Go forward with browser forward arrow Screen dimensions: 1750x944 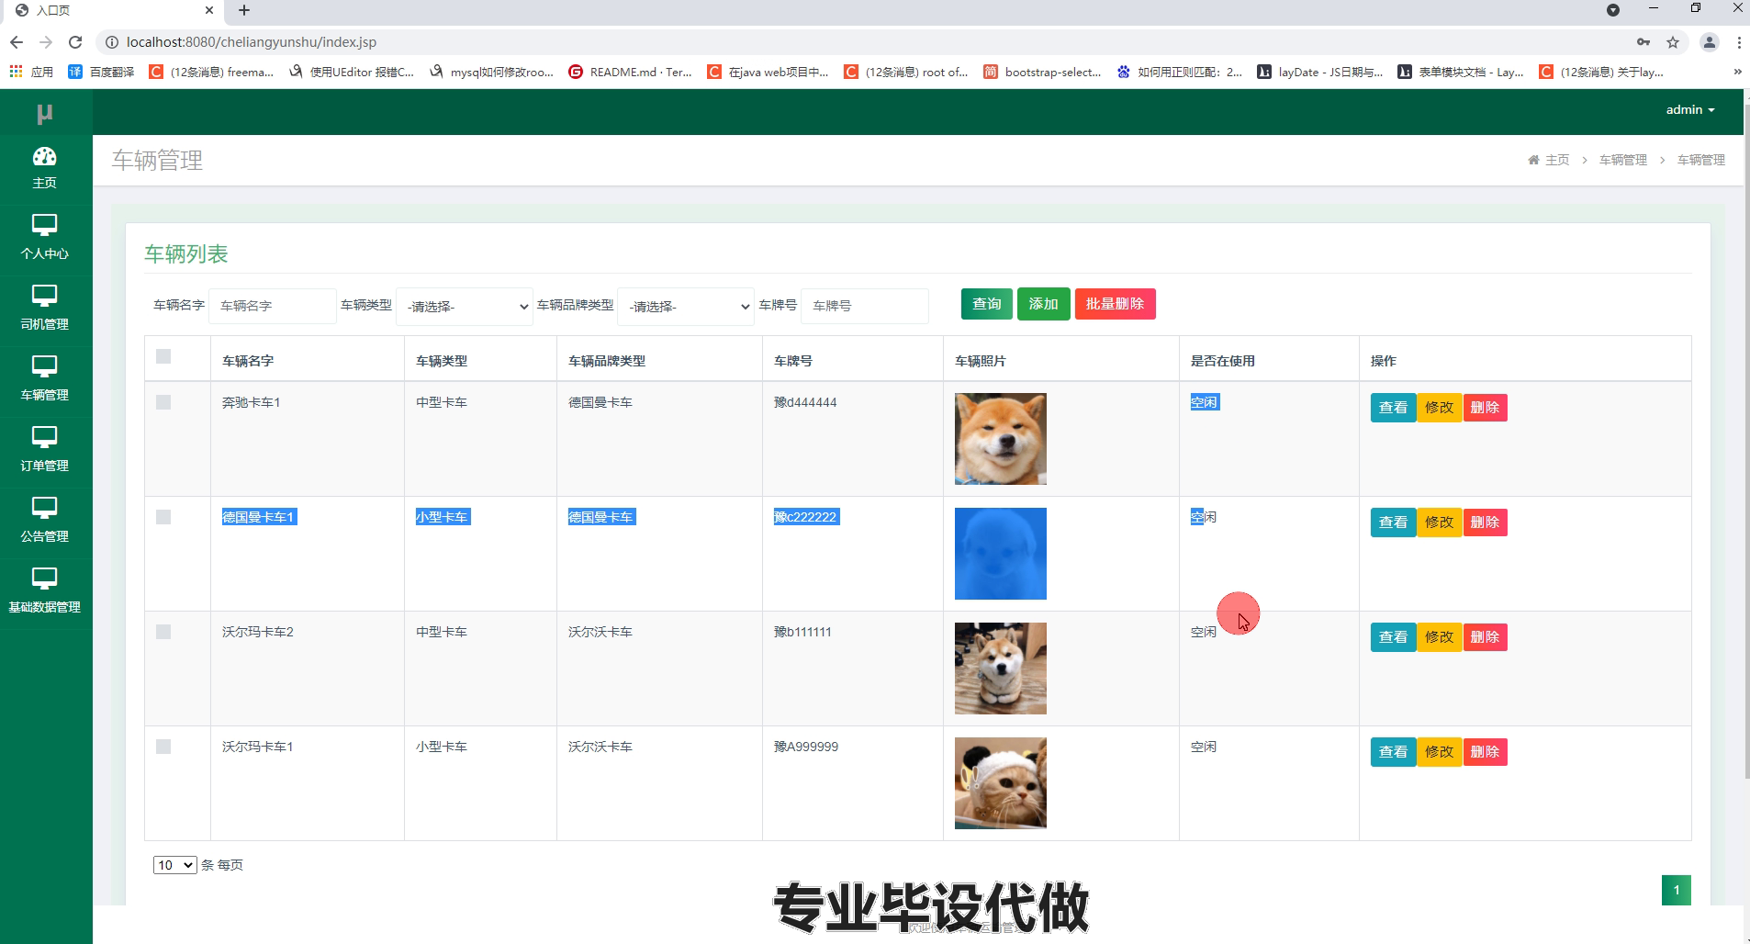click(x=46, y=42)
